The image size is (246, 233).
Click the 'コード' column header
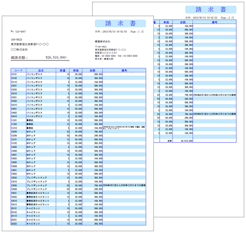[18, 70]
